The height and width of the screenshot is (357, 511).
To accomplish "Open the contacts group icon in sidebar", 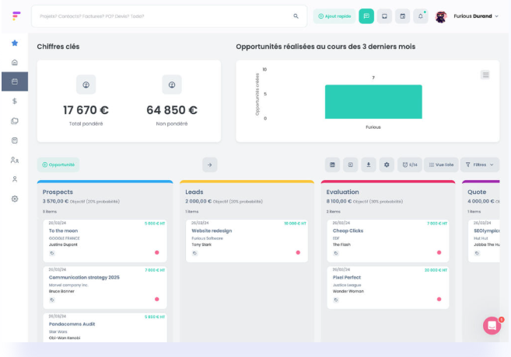I will 15,160.
